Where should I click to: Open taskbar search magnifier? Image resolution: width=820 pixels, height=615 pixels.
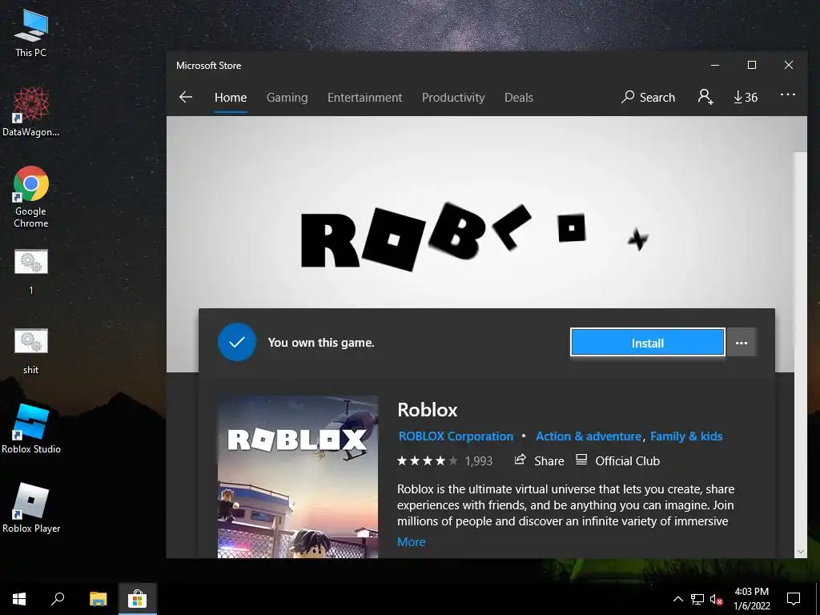coord(58,599)
